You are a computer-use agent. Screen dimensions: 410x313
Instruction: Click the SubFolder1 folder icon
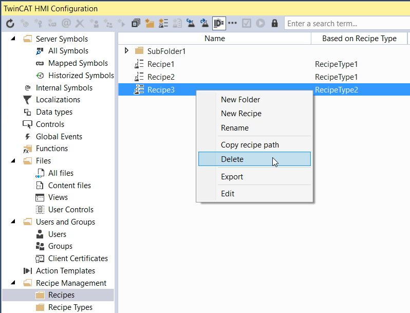(x=139, y=50)
